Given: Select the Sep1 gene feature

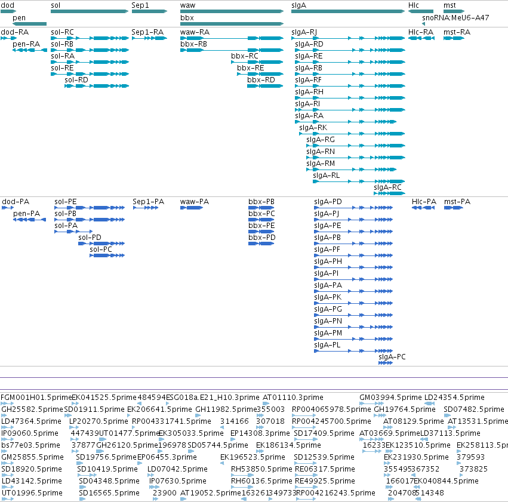Looking at the screenshot, I should coord(149,11).
